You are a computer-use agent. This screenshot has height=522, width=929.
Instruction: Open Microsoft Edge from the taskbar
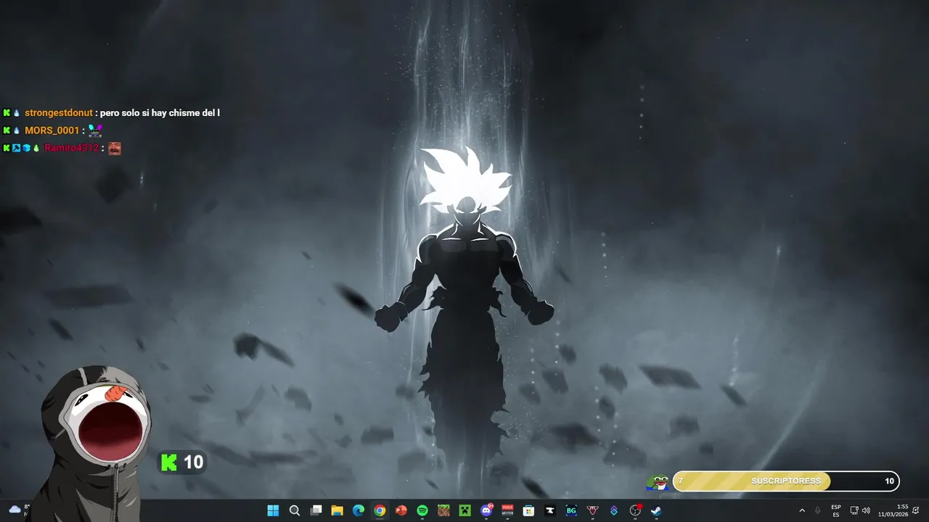coord(358,510)
